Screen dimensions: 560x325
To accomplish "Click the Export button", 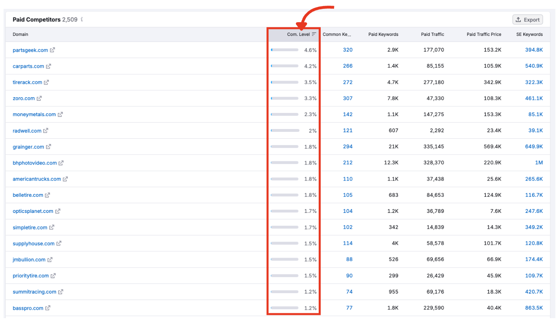I will pyautogui.click(x=527, y=20).
